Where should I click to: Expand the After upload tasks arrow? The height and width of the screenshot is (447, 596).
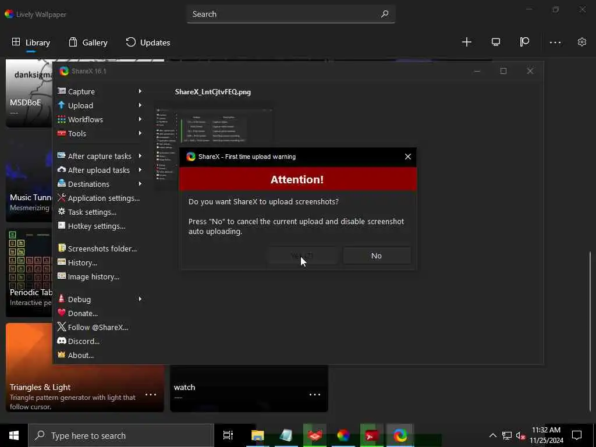pyautogui.click(x=140, y=170)
